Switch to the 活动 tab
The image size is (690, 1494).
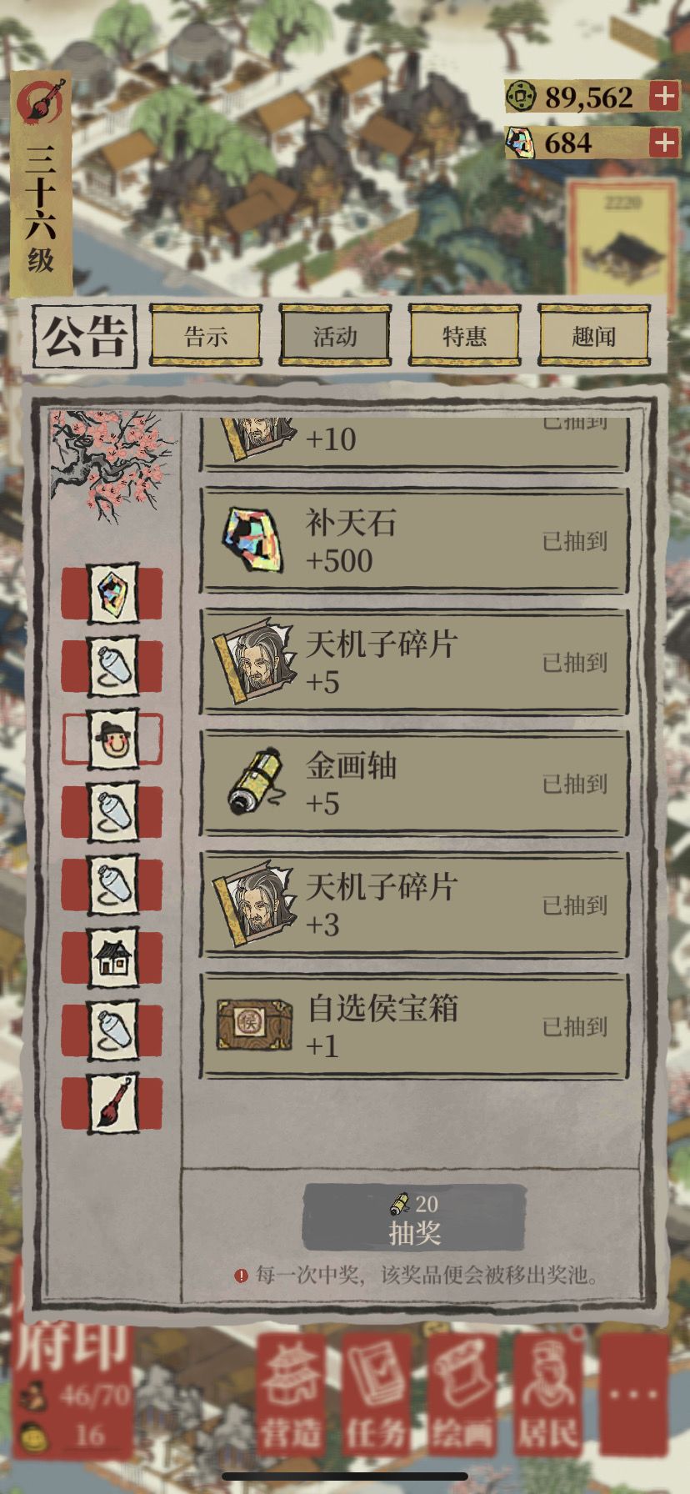coord(335,335)
